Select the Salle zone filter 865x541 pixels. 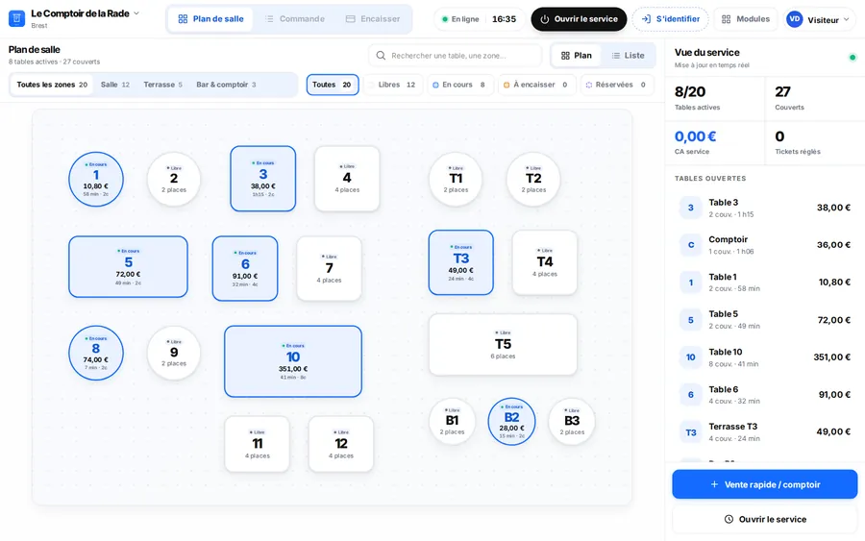(x=114, y=85)
